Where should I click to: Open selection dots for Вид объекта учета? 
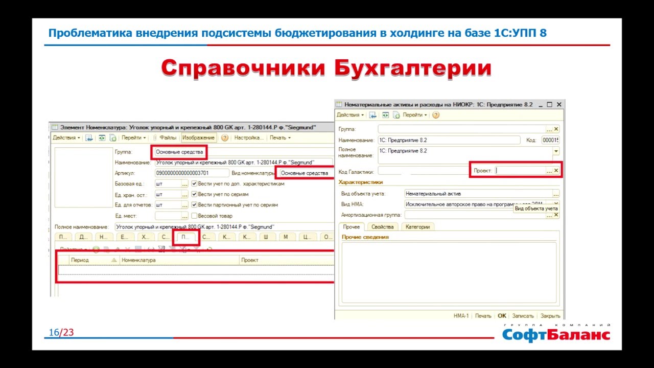[556, 194]
